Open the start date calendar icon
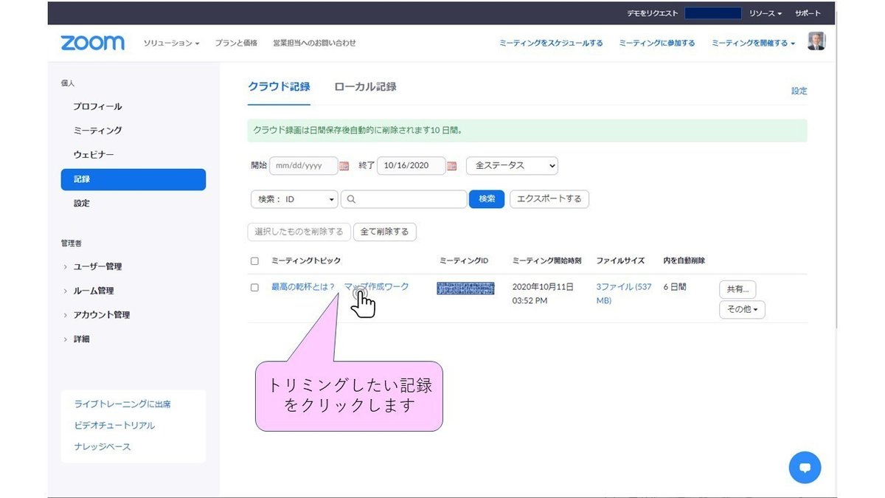This screenshot has height=498, width=885. tap(344, 166)
